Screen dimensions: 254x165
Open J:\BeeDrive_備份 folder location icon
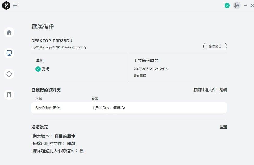pyautogui.click(x=123, y=108)
